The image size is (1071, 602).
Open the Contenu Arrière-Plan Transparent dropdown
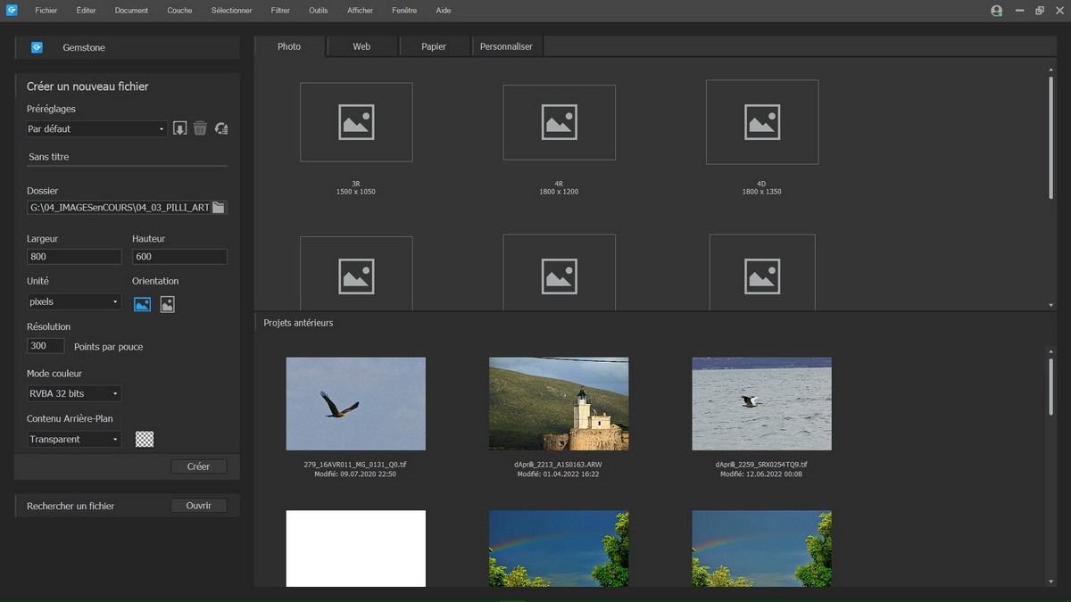coord(74,439)
